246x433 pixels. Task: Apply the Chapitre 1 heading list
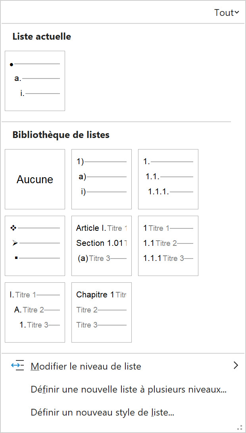(102, 312)
